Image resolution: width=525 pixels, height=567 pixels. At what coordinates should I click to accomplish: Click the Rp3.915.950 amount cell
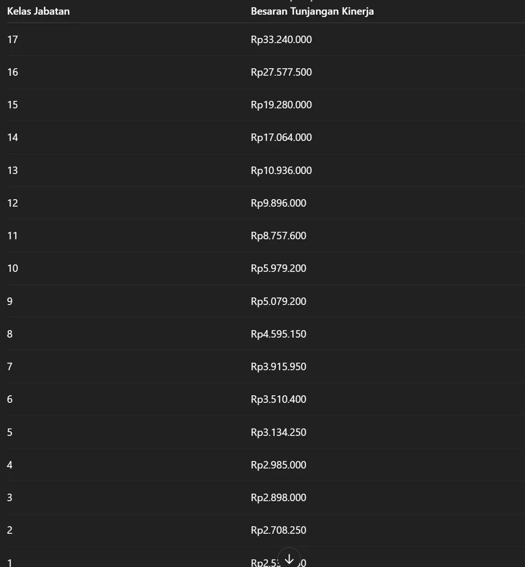point(279,366)
